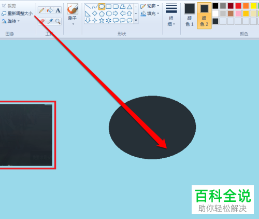Pick the white color swatch
259x219 pixels.
coord(215,13)
